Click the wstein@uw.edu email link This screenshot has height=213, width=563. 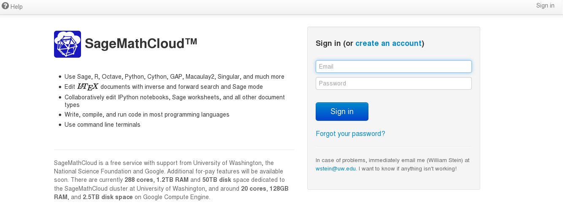[336, 169]
